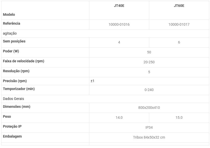Select the Sem posições row label
This screenshot has width=210, height=148.
[14, 41]
